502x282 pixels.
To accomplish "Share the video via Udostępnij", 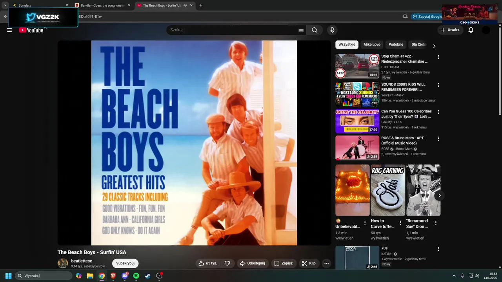I will tap(252, 264).
